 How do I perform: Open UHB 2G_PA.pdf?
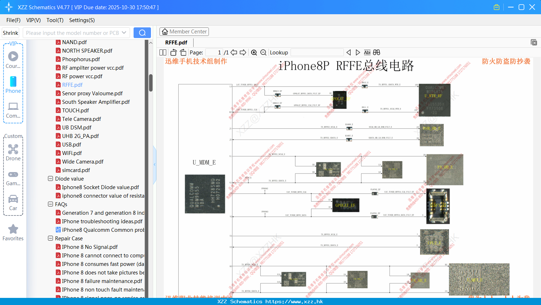80,136
